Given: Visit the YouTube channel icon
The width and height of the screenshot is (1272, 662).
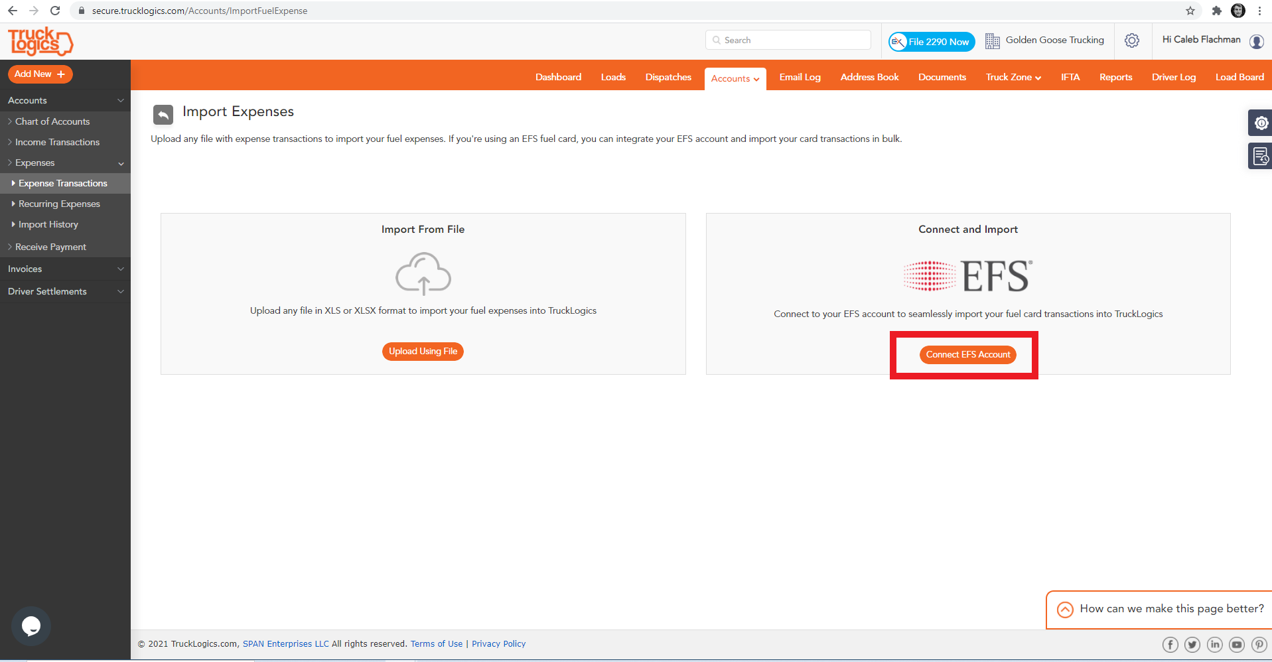Looking at the screenshot, I should (x=1237, y=645).
